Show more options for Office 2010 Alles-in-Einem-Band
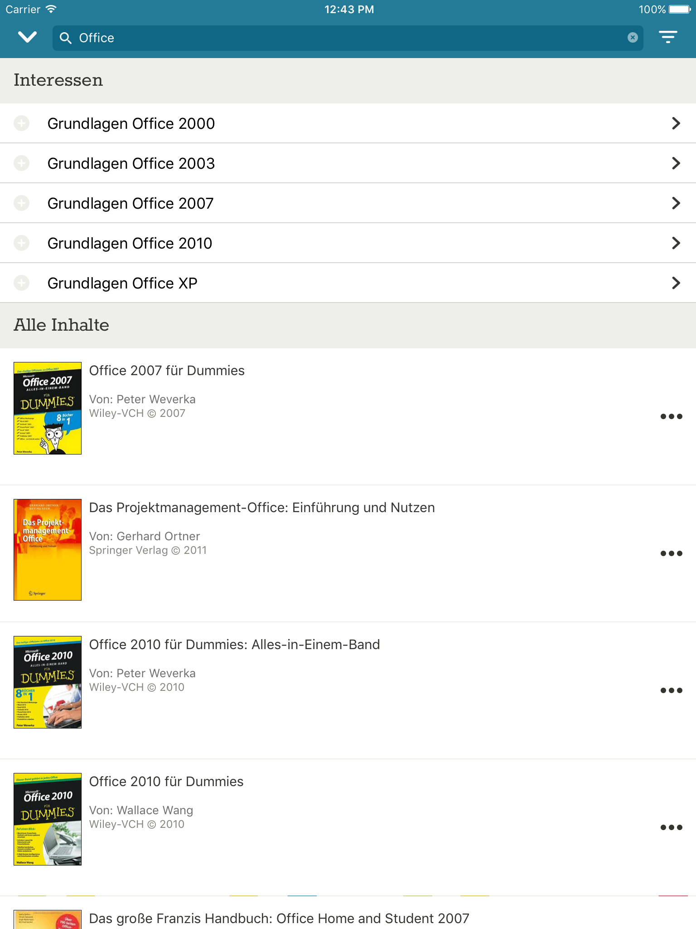Image resolution: width=696 pixels, height=929 pixels. pyautogui.click(x=671, y=690)
